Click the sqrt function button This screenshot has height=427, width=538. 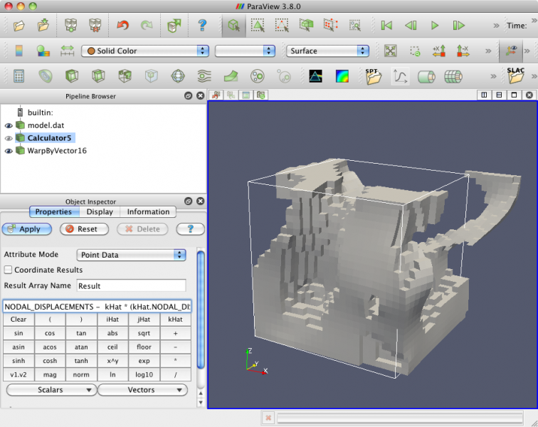pyautogui.click(x=144, y=333)
